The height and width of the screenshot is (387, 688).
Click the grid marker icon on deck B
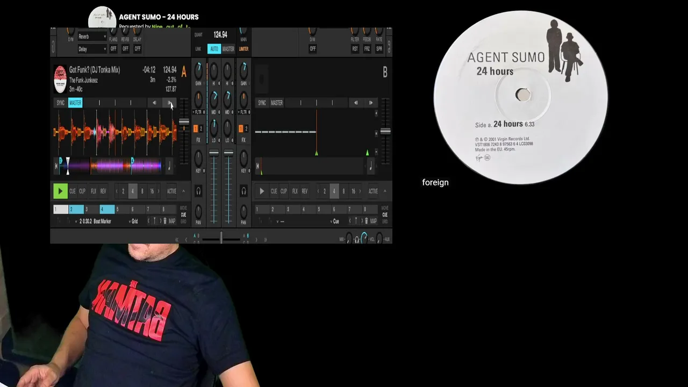coord(356,221)
